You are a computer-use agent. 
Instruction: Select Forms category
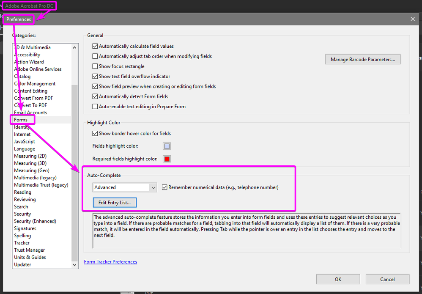point(21,120)
